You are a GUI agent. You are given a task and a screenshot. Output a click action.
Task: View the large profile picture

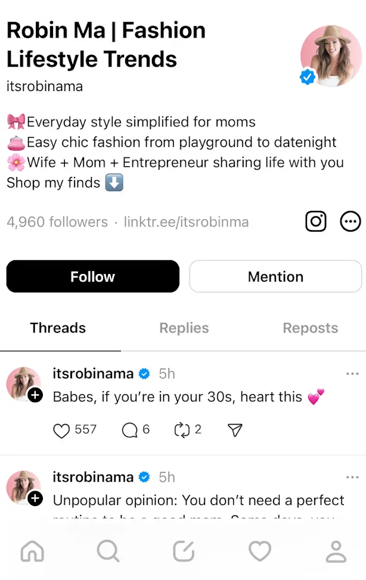pyautogui.click(x=331, y=56)
